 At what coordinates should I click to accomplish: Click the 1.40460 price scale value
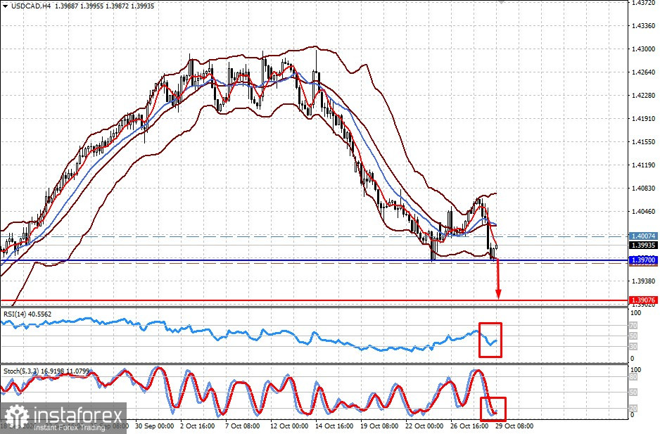click(x=644, y=211)
